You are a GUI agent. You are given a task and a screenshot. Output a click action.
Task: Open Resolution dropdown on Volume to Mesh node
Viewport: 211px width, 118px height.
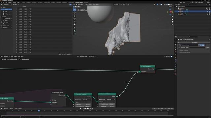click(111, 100)
